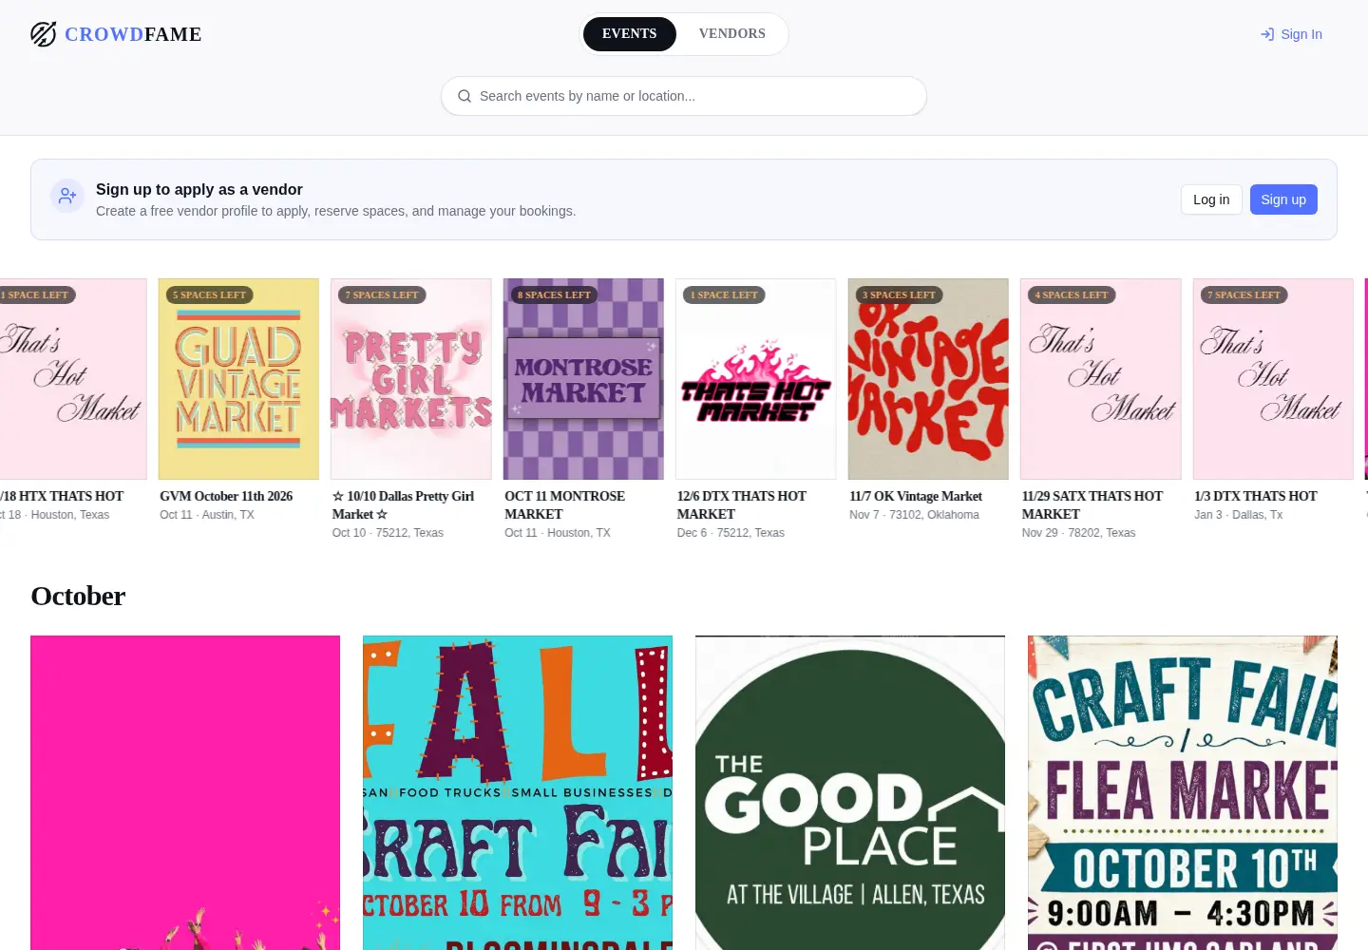Switch to the Events tab

tap(629, 34)
